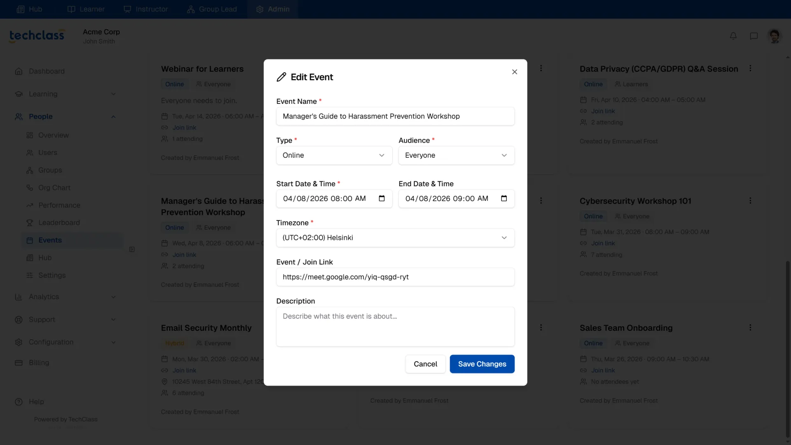The width and height of the screenshot is (791, 445).
Task: Switch to the Instructor top tab
Action: [x=146, y=9]
